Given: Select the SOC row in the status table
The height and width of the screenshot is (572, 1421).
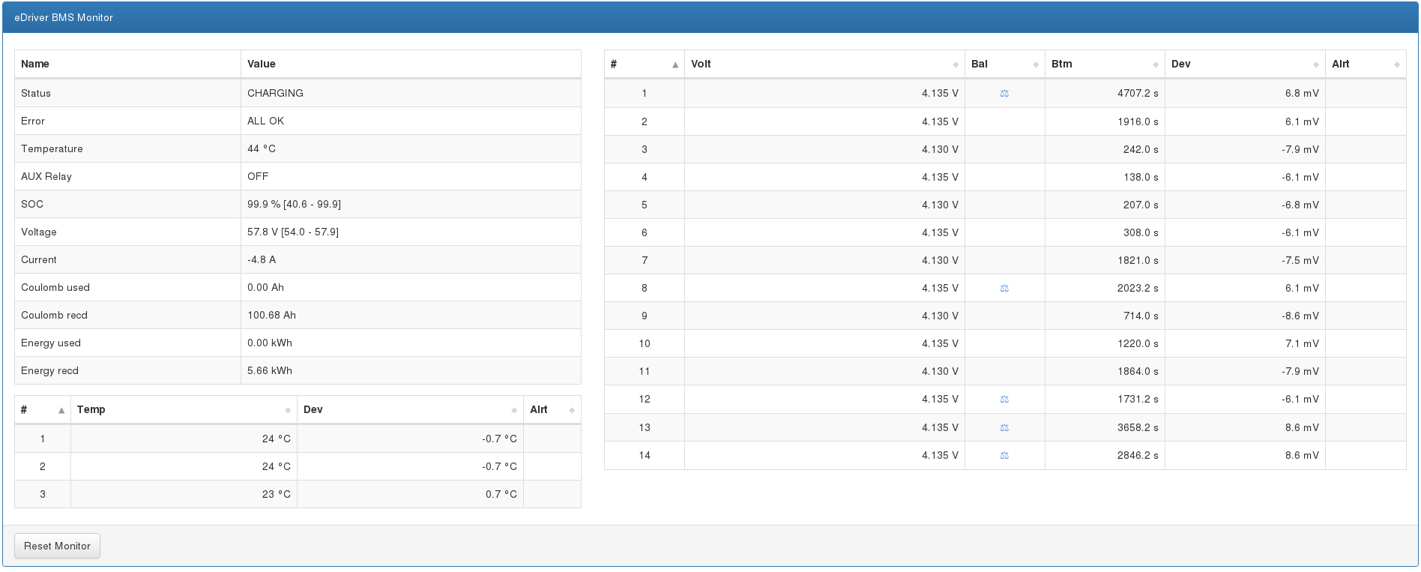Looking at the screenshot, I should (298, 205).
